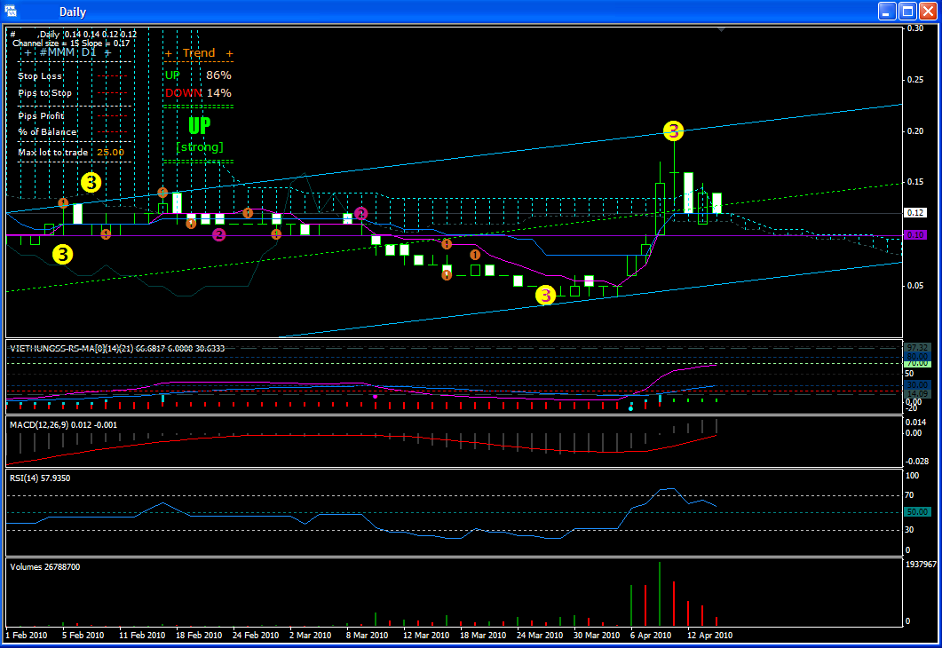Click the current price 0.12 label on the price axis
Image resolution: width=942 pixels, height=648 pixels.
pos(915,213)
